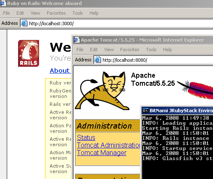Click the 'Action Ma version' row
213x179 pixels.
click(60, 155)
